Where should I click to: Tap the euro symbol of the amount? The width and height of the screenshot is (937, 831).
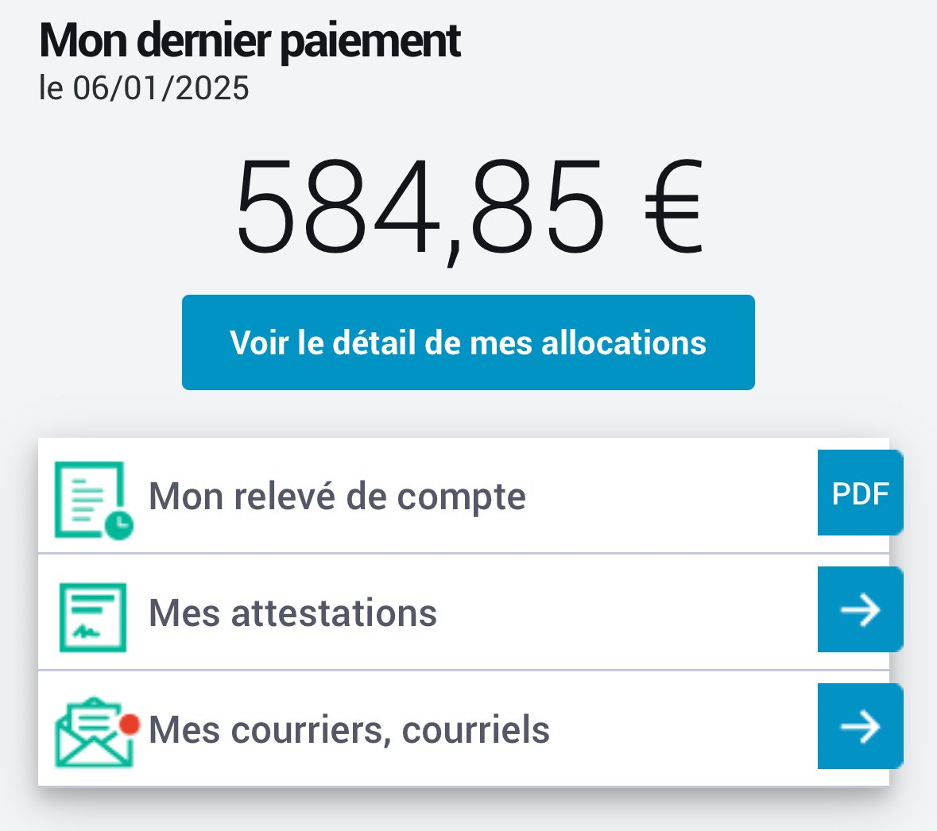[x=673, y=206]
